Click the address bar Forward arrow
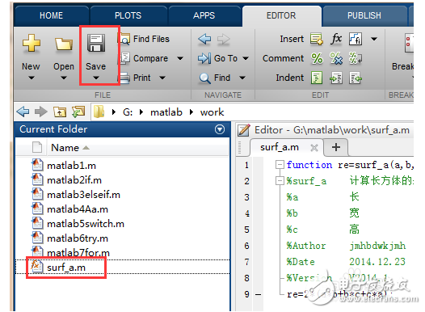This screenshot has height=312, width=425. 41,112
